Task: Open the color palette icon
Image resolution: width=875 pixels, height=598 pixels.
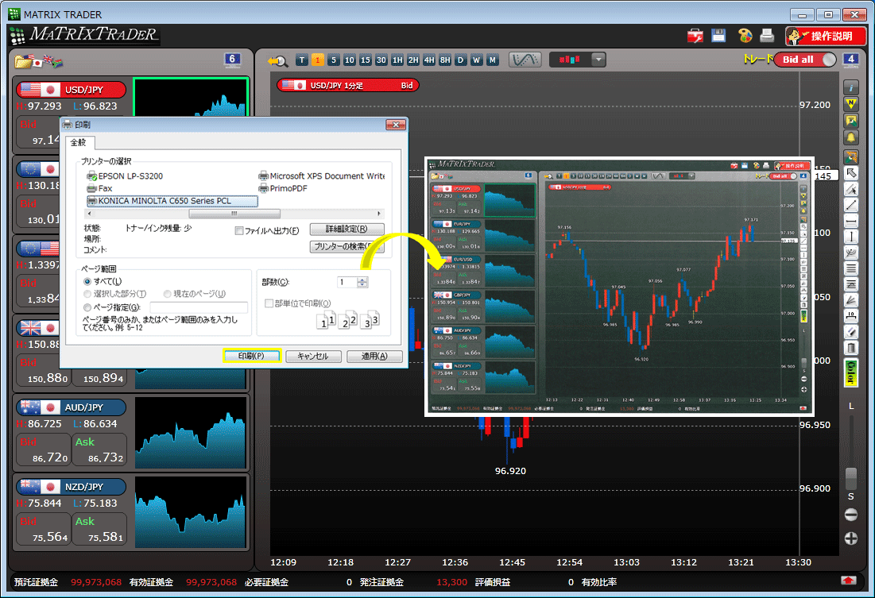Action: point(745,36)
